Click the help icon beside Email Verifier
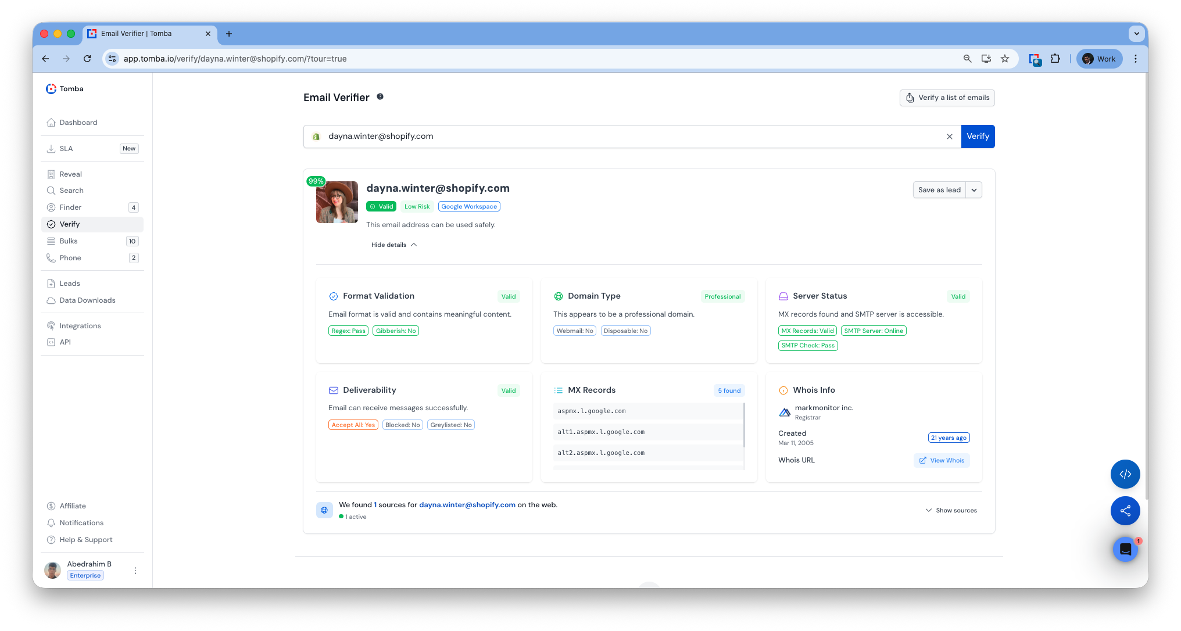Viewport: 1181px width, 631px height. coord(380,97)
